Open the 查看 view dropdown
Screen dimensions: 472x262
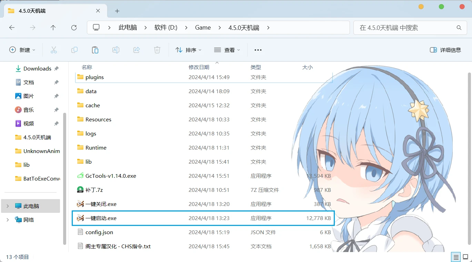click(227, 50)
